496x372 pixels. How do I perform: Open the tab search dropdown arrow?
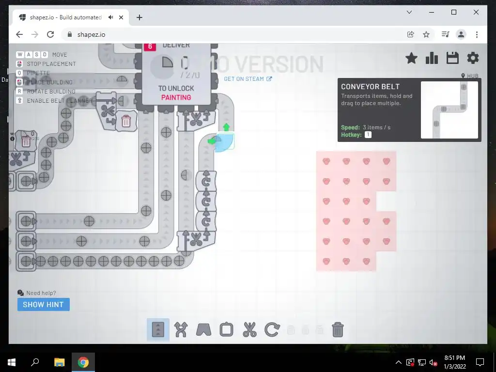[x=409, y=12]
